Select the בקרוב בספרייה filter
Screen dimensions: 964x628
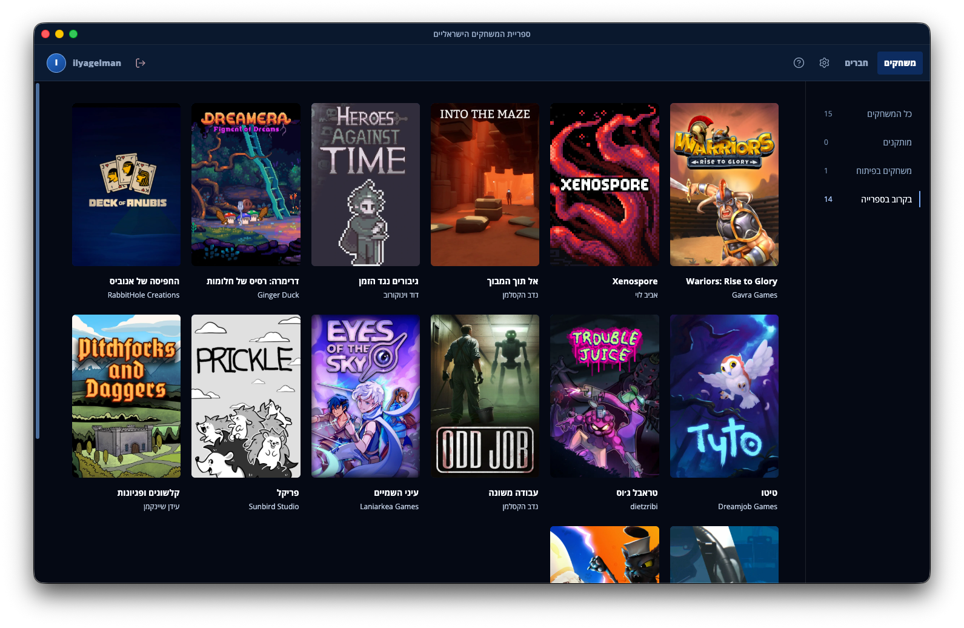[868, 199]
